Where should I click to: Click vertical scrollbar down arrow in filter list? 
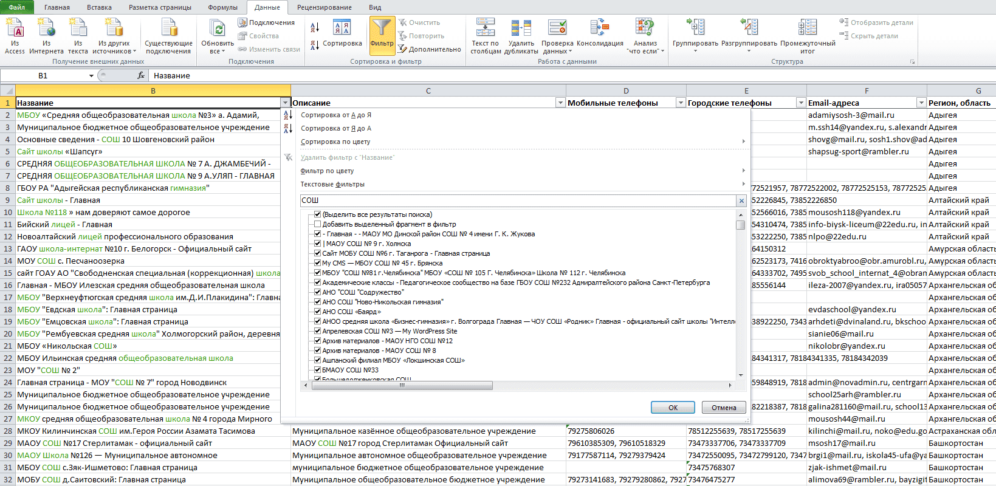tap(740, 375)
